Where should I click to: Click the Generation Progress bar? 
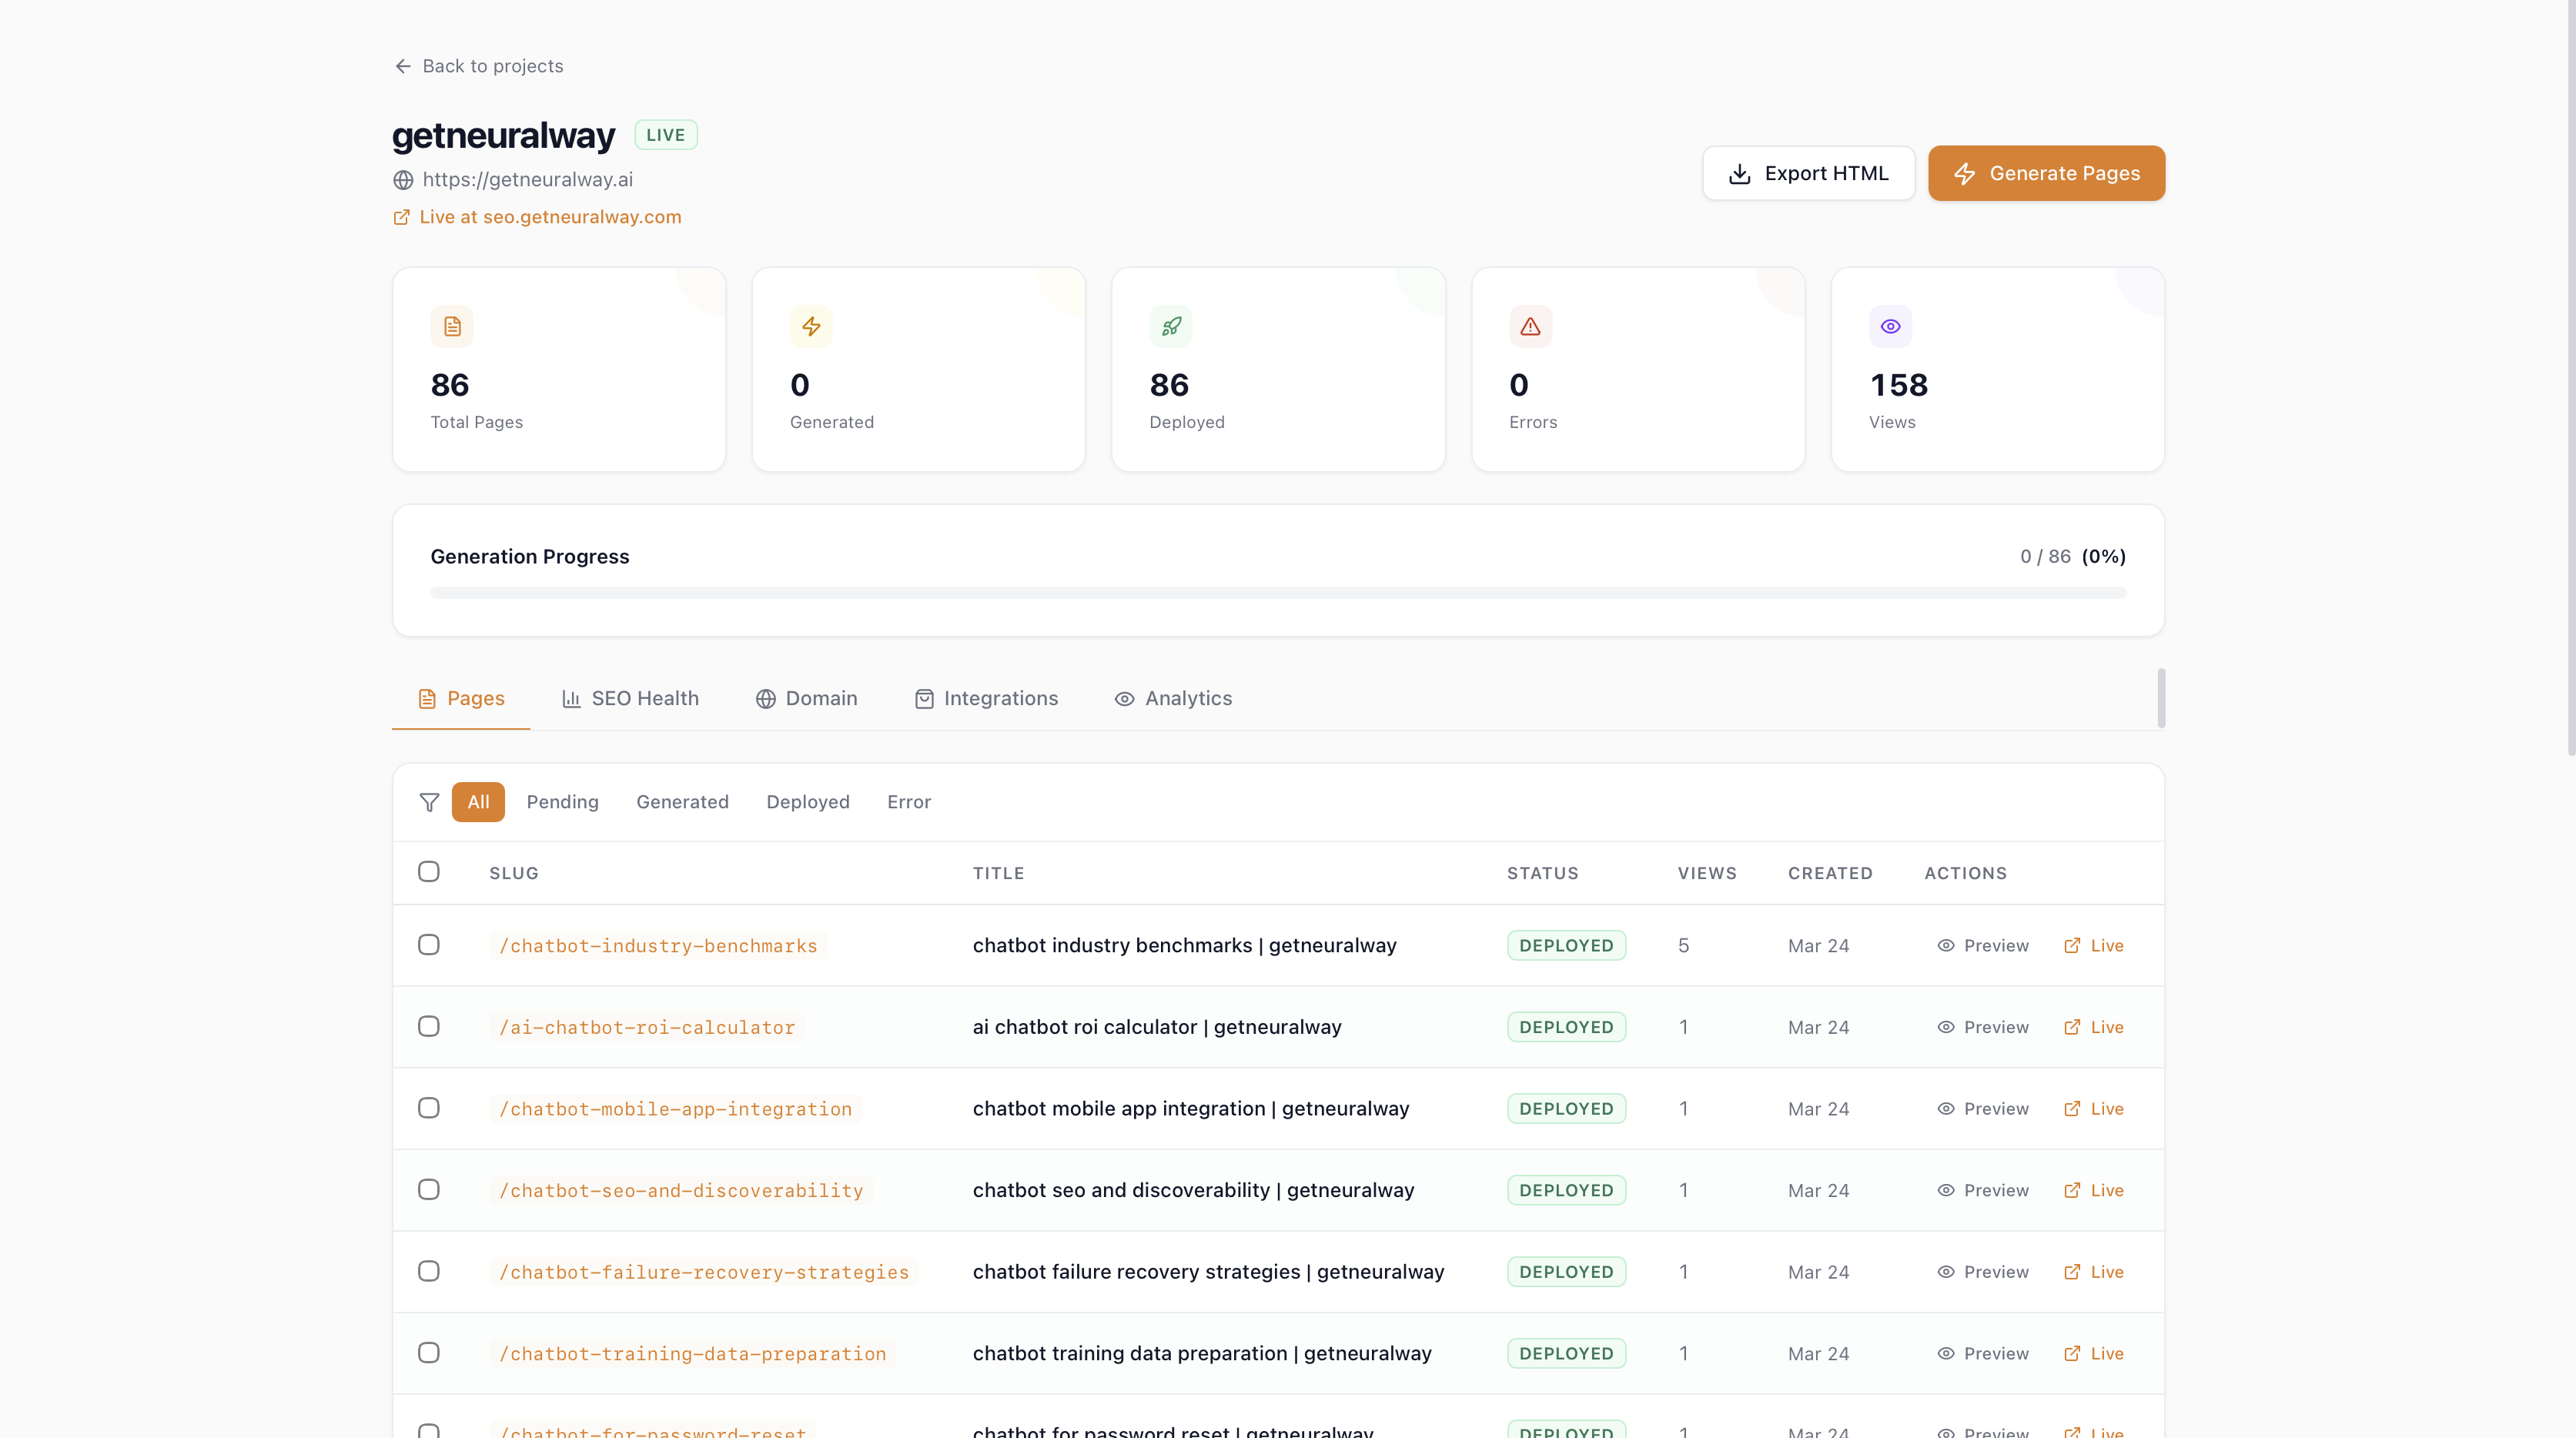(x=1278, y=593)
